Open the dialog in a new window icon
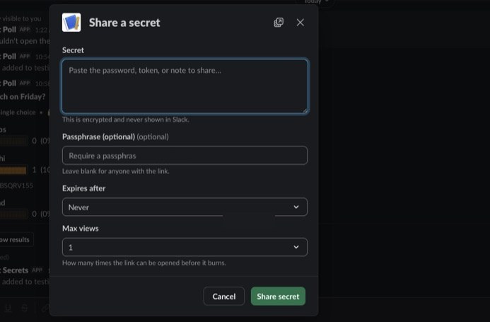Viewport: 490px width, 322px height. 279,23
